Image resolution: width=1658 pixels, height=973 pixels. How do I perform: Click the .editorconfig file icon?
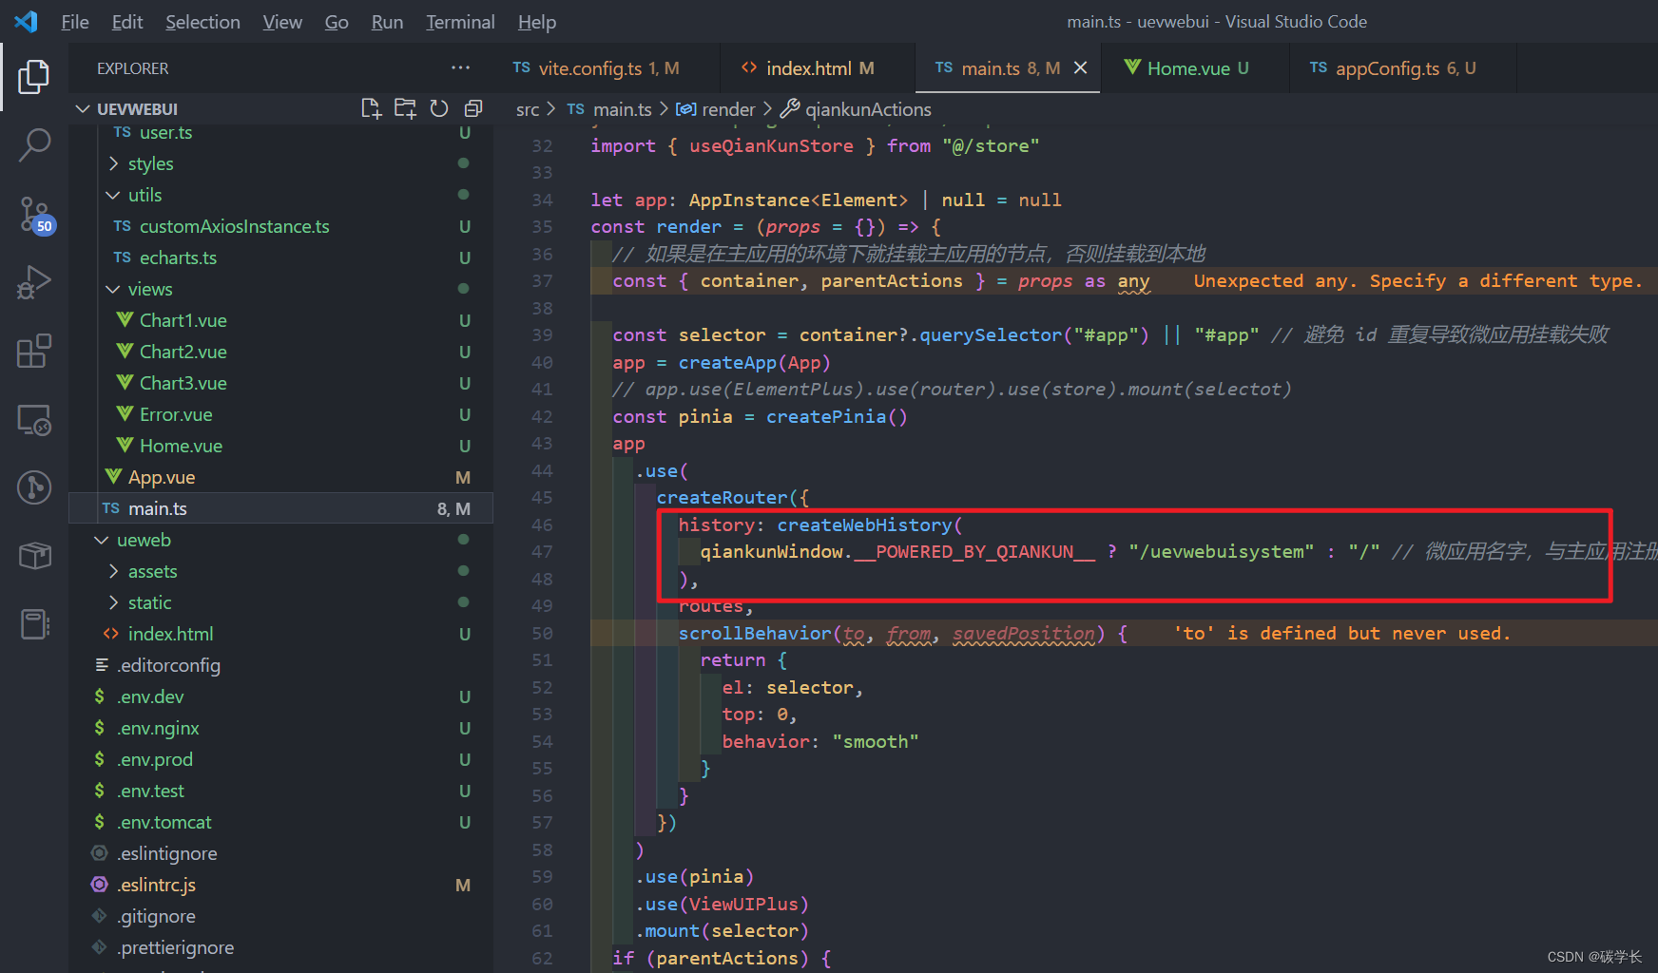click(101, 665)
